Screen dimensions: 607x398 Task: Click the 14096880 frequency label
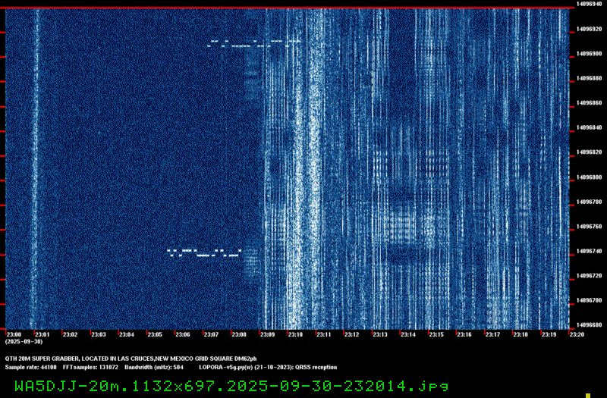coord(589,78)
